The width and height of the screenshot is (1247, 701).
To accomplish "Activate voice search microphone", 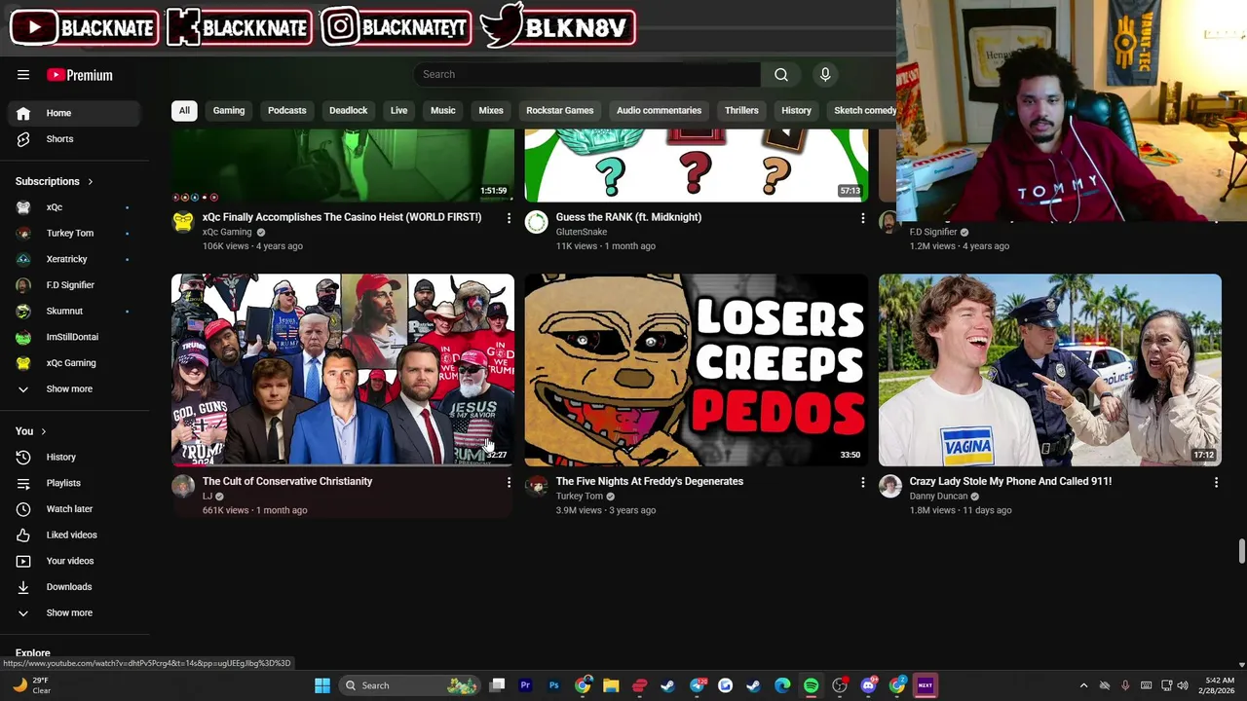I will pos(825,75).
